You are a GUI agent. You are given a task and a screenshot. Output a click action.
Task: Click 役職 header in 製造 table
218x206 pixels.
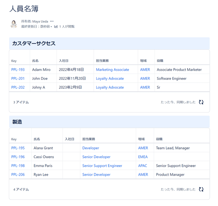click(x=159, y=139)
